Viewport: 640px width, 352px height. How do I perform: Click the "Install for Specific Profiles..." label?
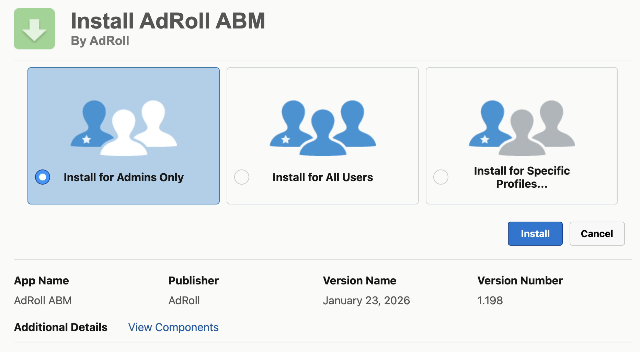(522, 177)
